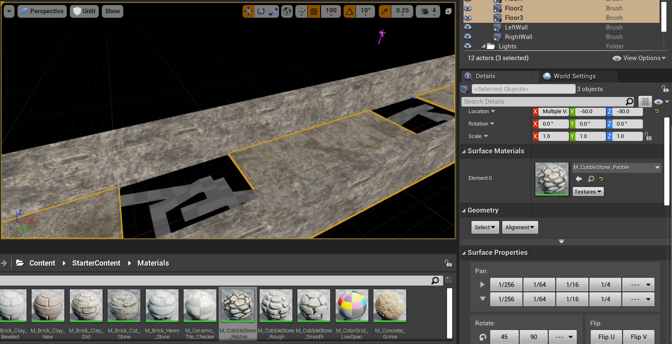Reset Element 0 material to default
The height and width of the screenshot is (344, 672).
(601, 179)
